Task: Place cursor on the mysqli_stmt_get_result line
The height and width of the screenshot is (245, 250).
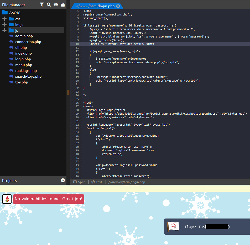Action: coord(122,44)
